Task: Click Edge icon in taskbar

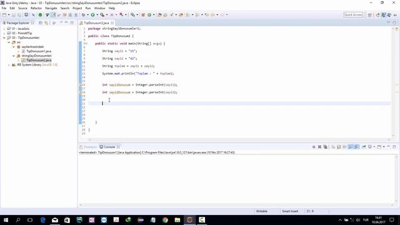Action: click(42, 220)
